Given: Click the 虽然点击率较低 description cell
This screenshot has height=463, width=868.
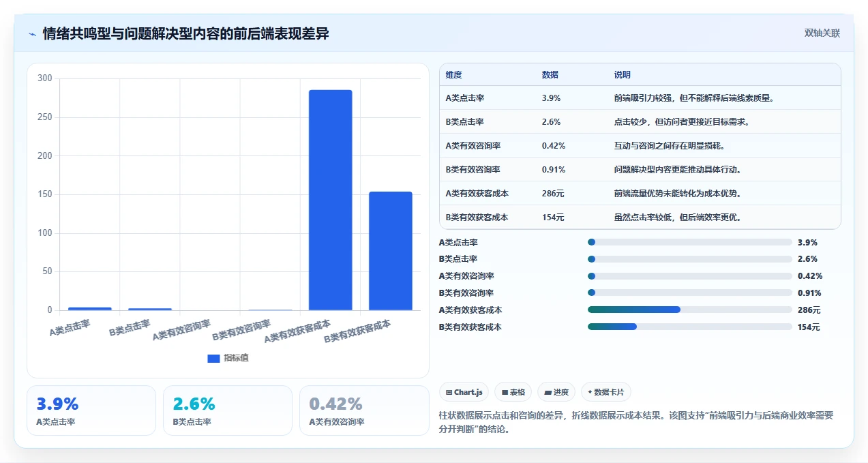Looking at the screenshot, I should (678, 218).
